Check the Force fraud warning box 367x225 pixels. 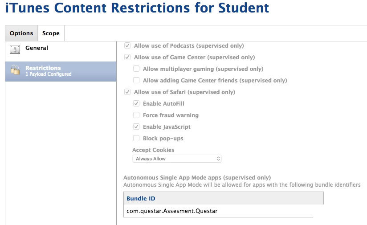(136, 115)
